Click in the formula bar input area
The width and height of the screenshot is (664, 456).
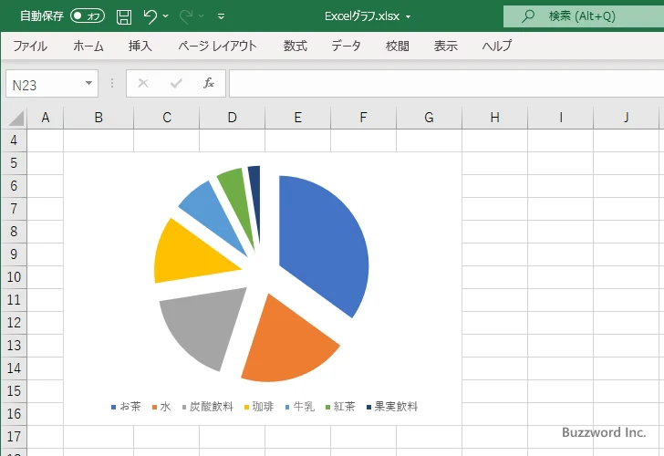[x=446, y=84]
